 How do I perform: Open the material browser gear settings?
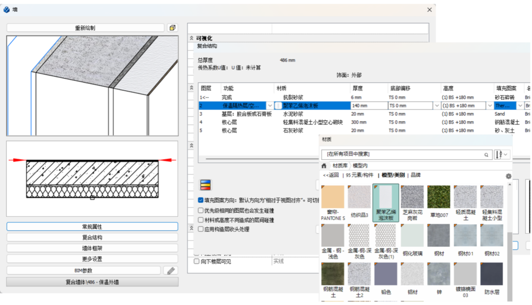tap(508, 176)
